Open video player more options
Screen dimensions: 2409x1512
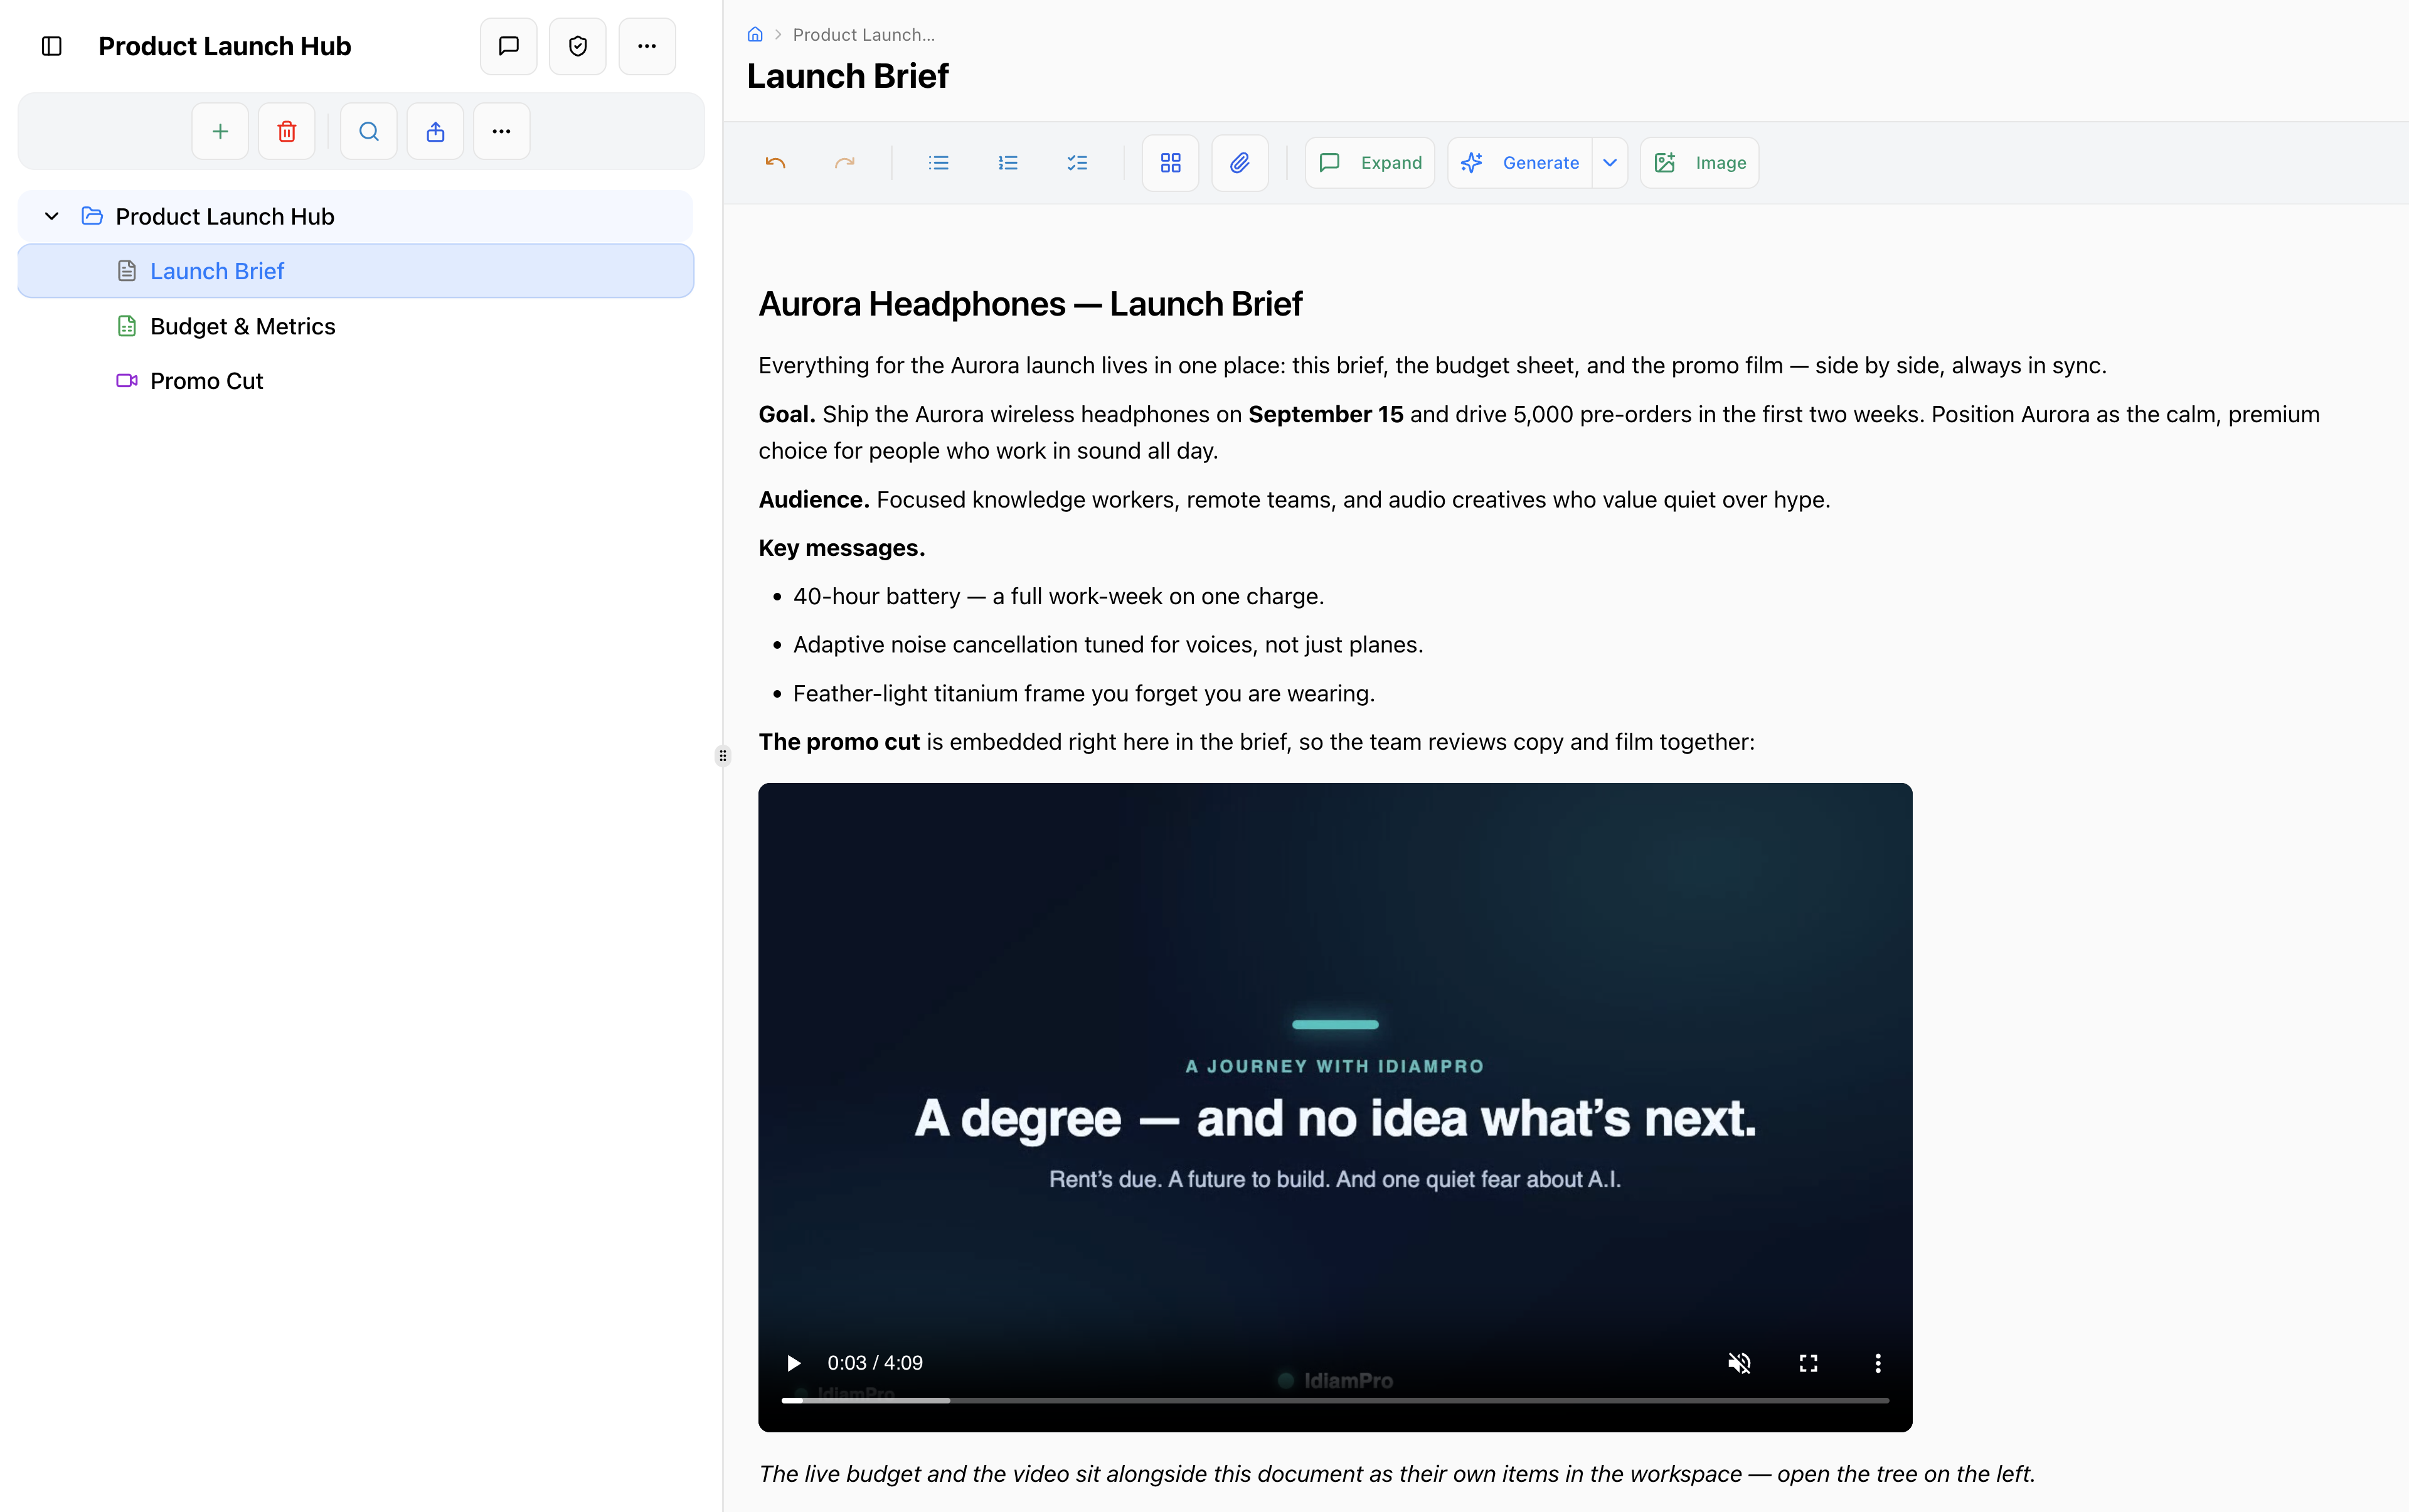1878,1363
